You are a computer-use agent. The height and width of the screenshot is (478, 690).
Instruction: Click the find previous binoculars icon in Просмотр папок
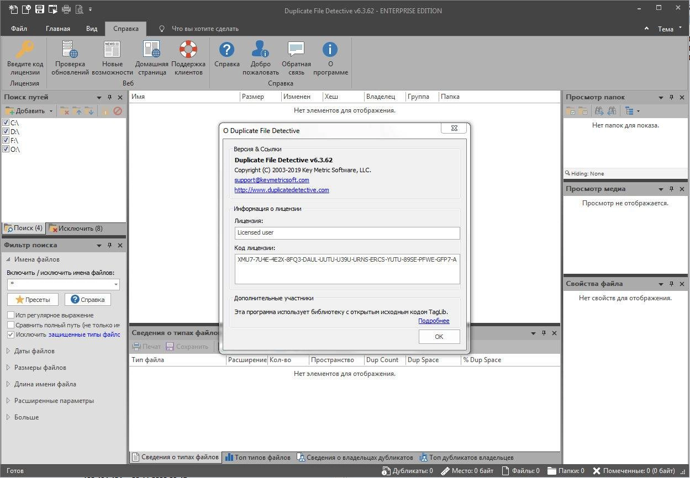(612, 111)
